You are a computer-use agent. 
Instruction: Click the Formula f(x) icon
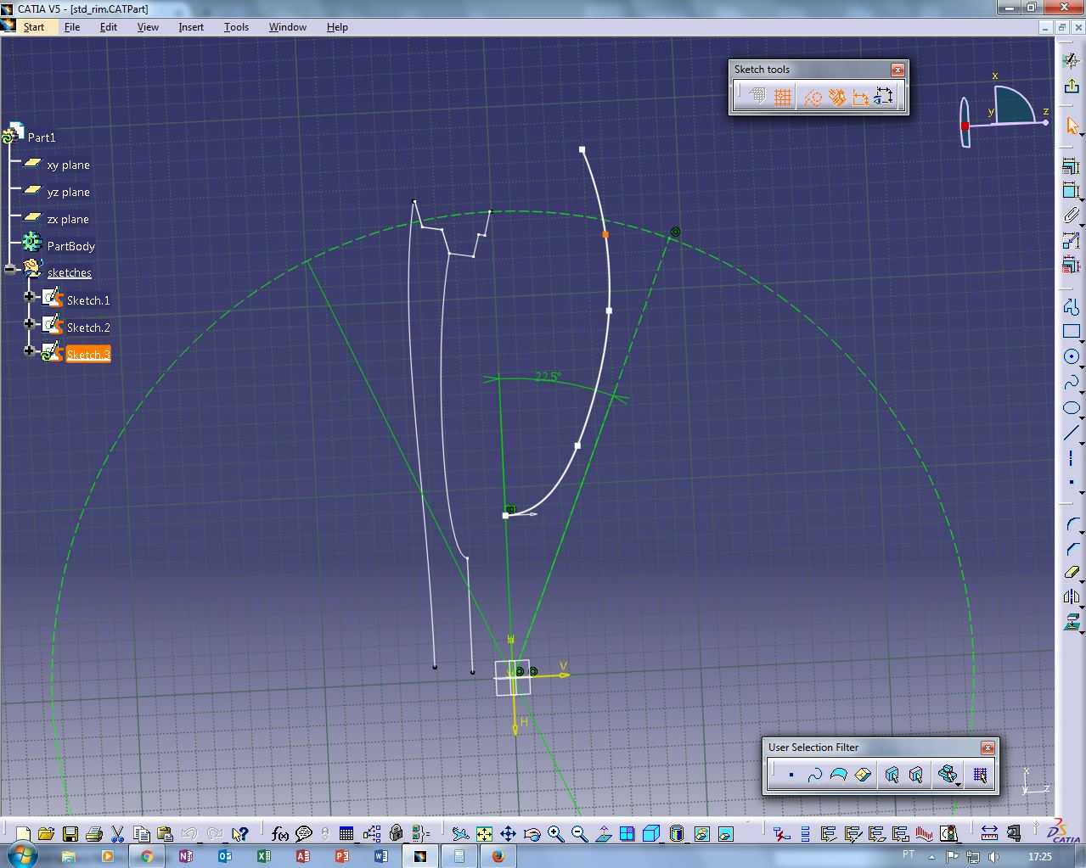coord(279,834)
